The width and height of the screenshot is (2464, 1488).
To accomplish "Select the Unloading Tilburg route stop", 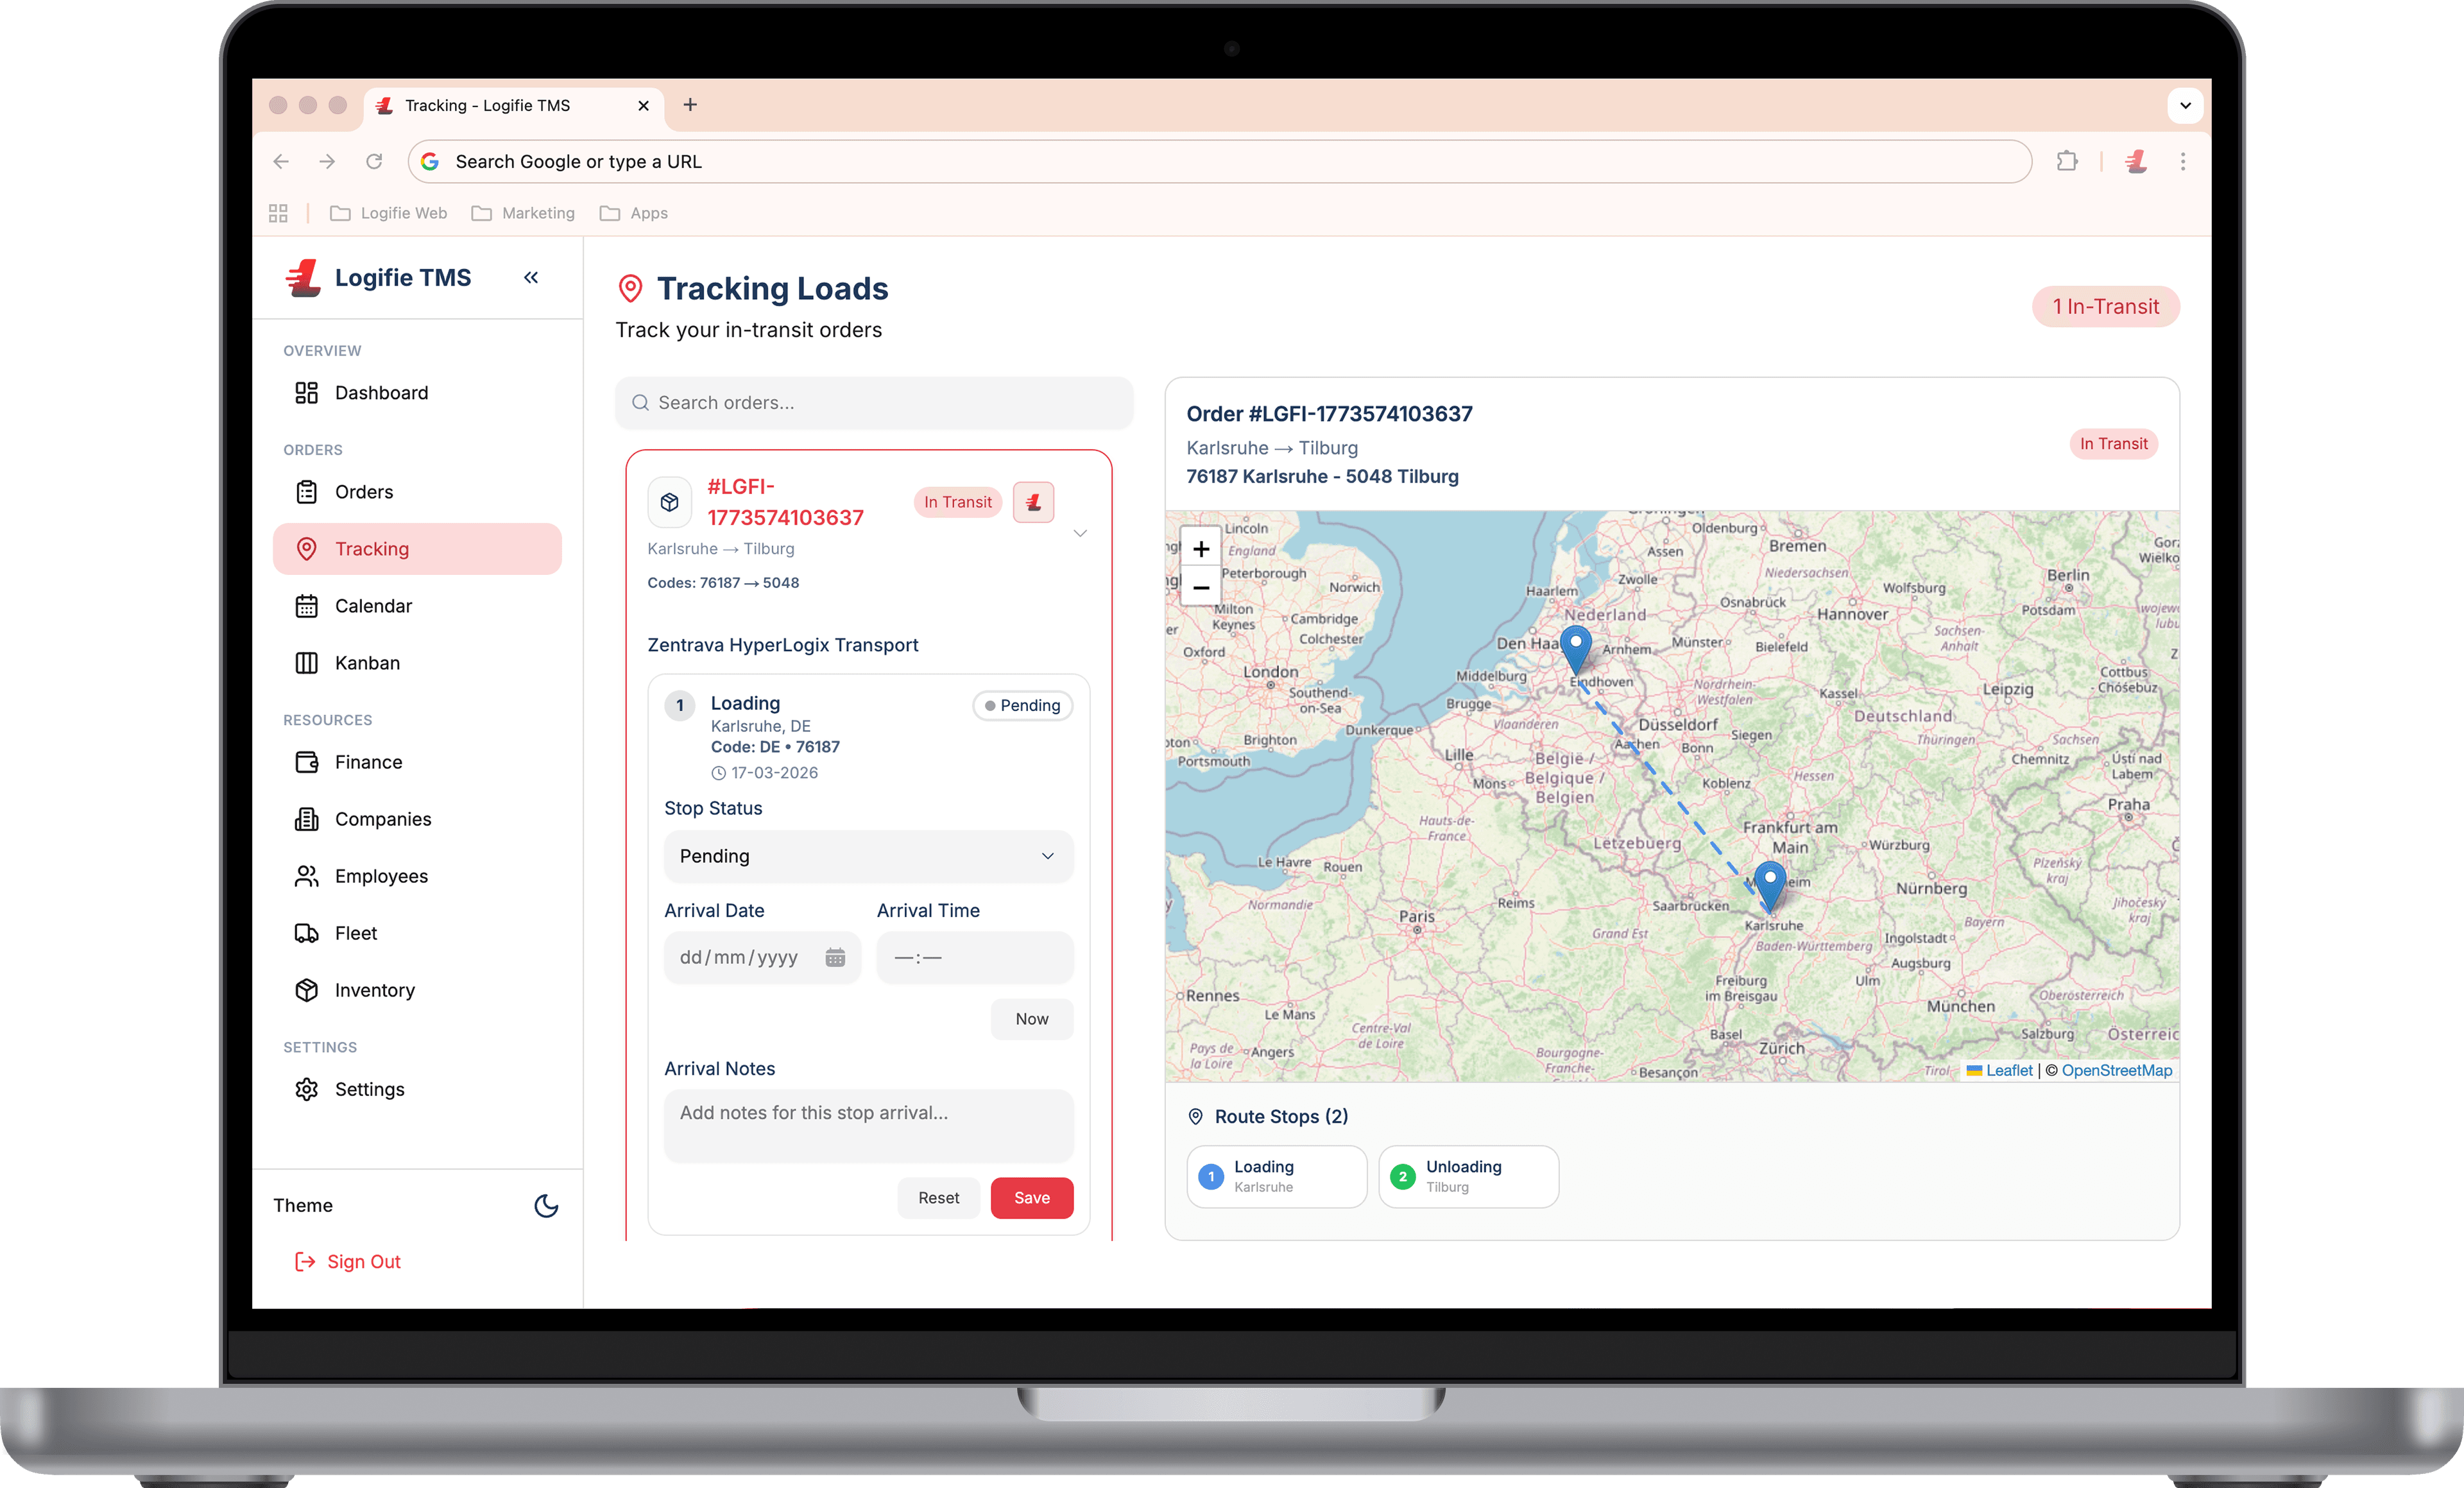I will [x=1468, y=1177].
